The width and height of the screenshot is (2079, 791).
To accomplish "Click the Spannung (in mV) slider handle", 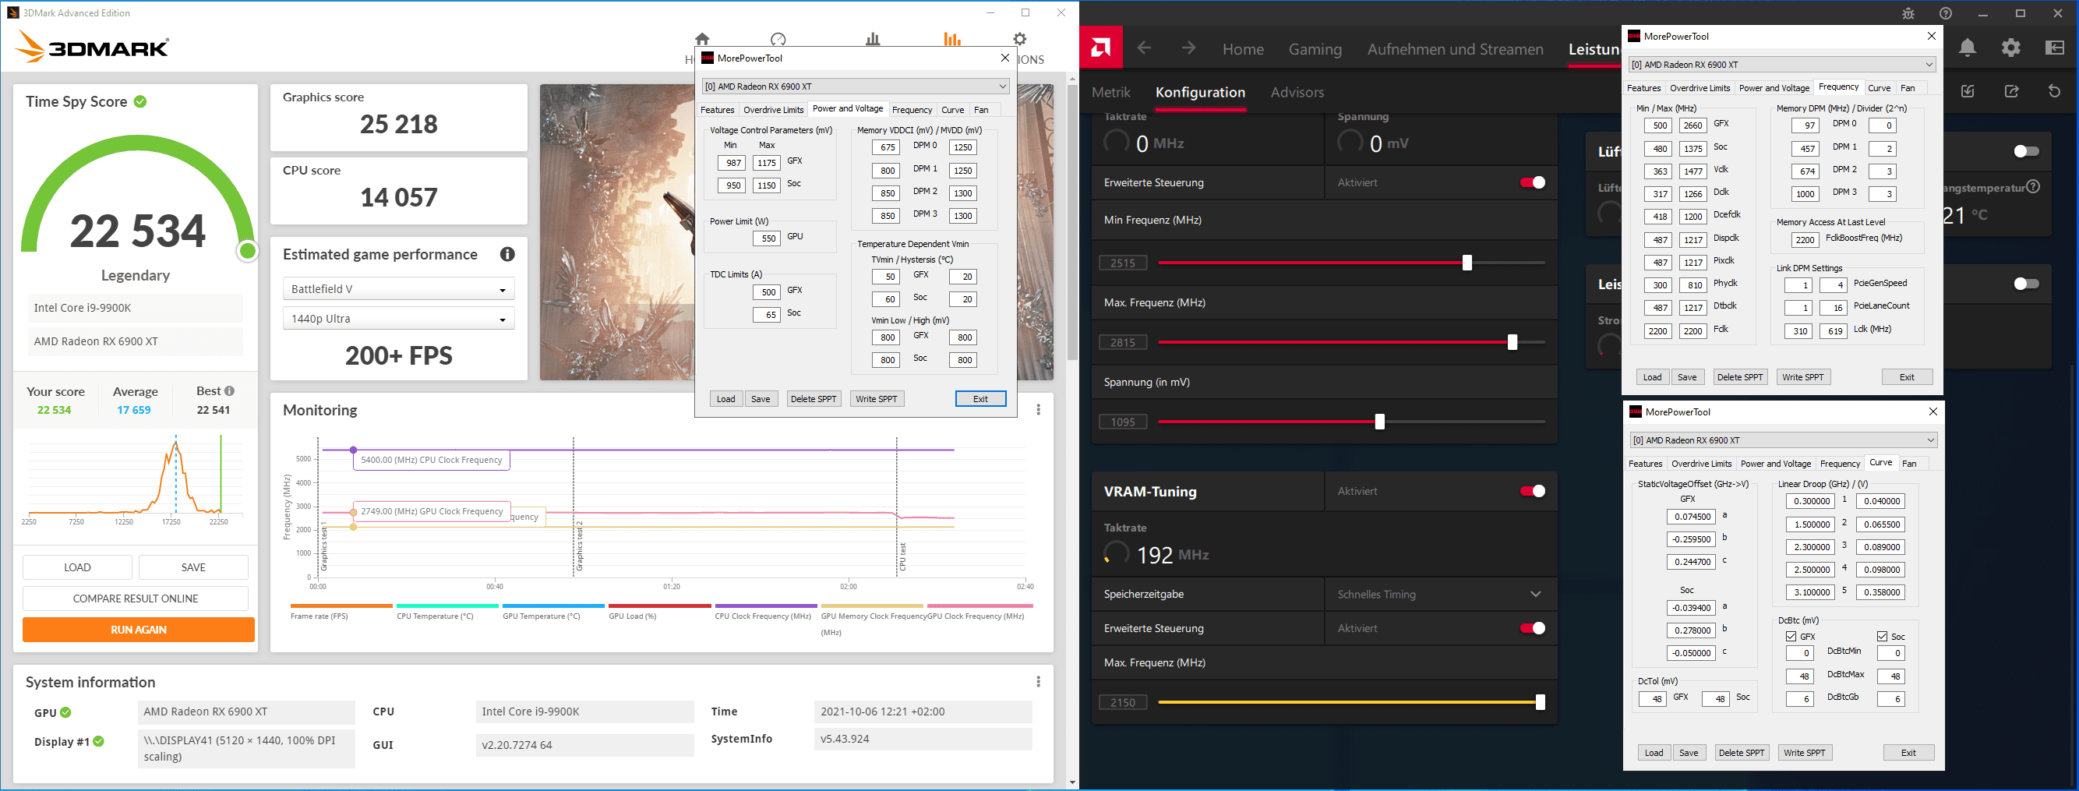I will [1379, 422].
